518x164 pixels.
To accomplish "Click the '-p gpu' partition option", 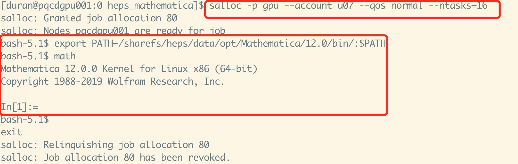I will [x=262, y=6].
